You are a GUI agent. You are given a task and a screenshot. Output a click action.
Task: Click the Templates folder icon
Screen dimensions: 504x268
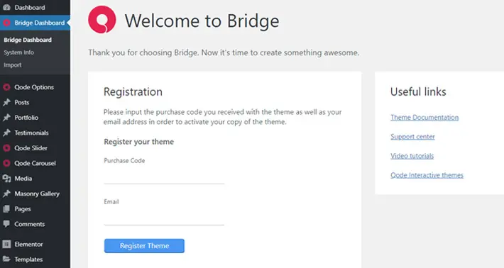pos(6,259)
